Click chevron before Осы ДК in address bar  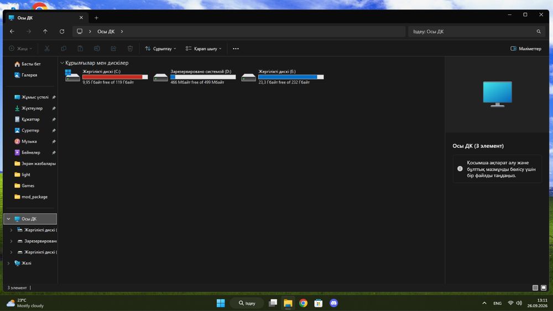pyautogui.click(x=90, y=31)
